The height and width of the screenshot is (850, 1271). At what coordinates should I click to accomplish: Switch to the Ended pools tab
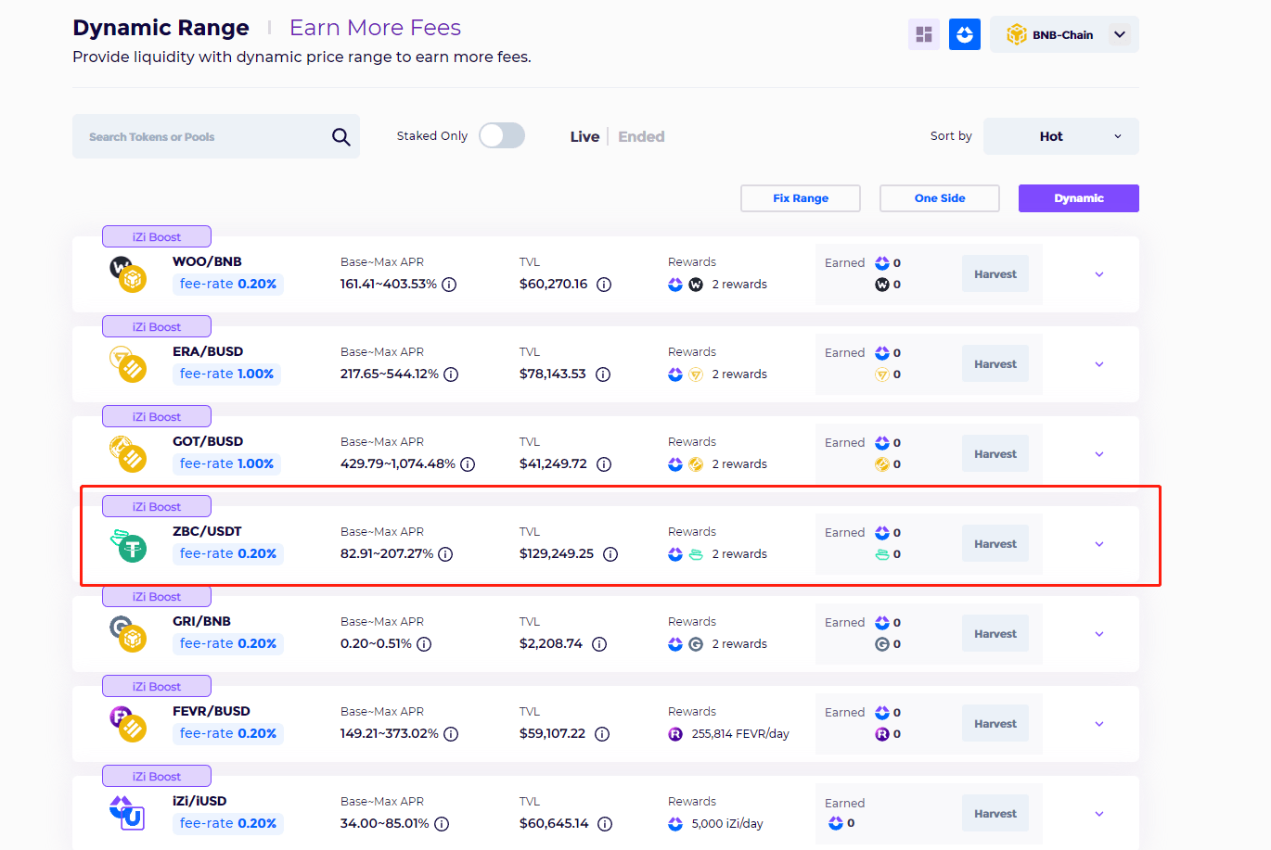[641, 137]
